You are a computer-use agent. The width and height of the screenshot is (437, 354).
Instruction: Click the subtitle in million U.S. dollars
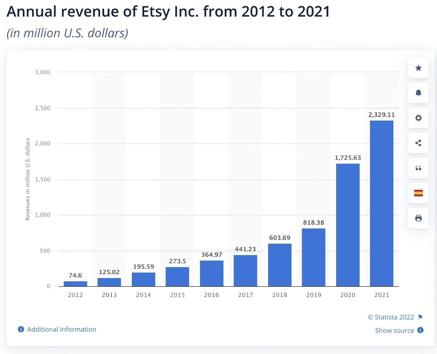click(x=67, y=33)
